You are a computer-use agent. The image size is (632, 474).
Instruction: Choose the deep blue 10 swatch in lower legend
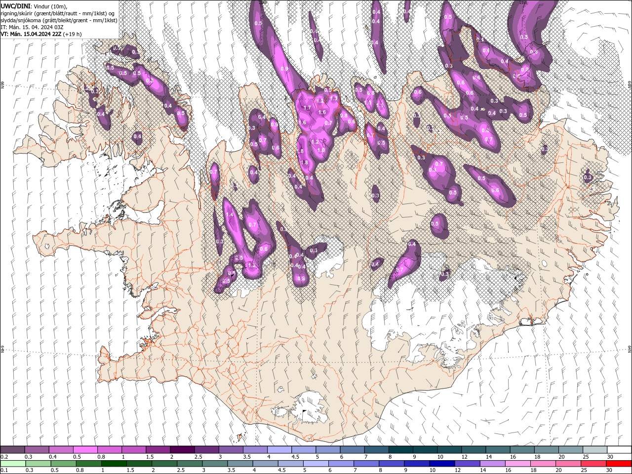pos(442,464)
